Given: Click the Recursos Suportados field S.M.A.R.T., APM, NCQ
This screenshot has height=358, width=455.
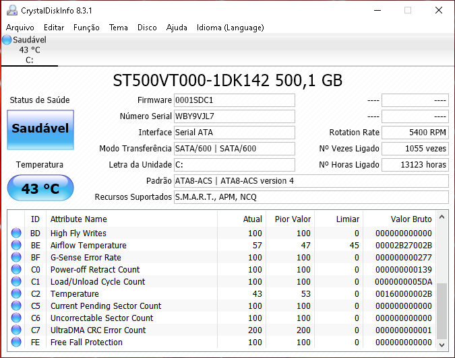Looking at the screenshot, I should [x=311, y=197].
